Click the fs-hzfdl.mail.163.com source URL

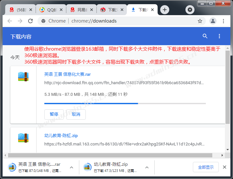coord(124,144)
